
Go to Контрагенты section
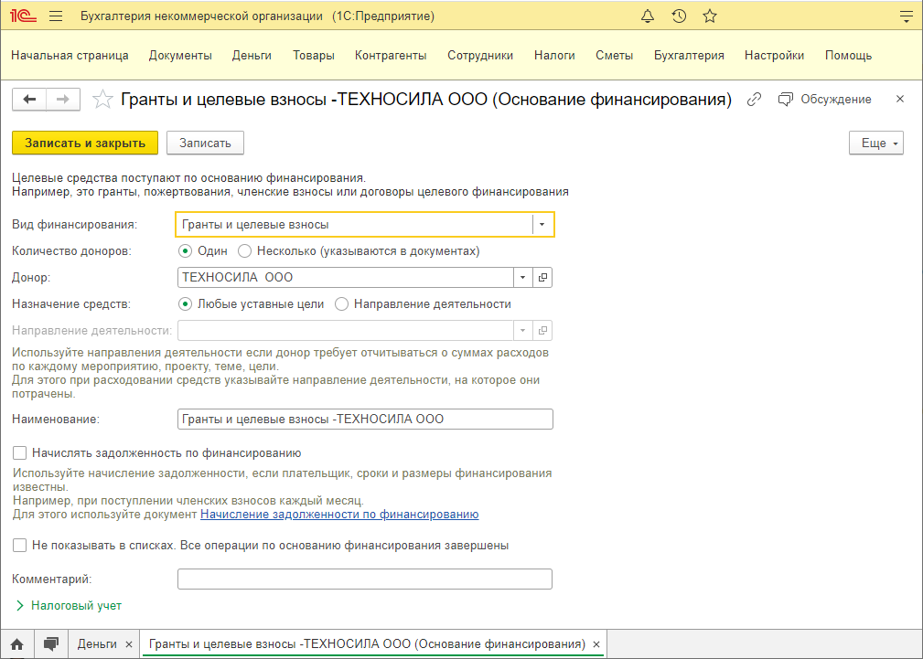[391, 56]
